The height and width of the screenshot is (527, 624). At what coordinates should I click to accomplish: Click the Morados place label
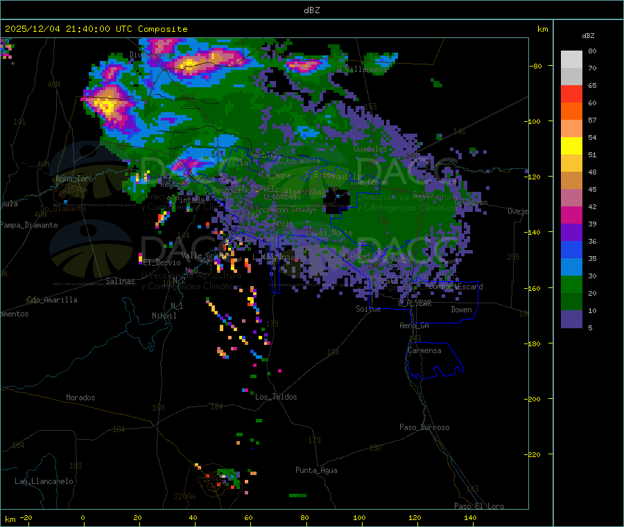tap(80, 398)
